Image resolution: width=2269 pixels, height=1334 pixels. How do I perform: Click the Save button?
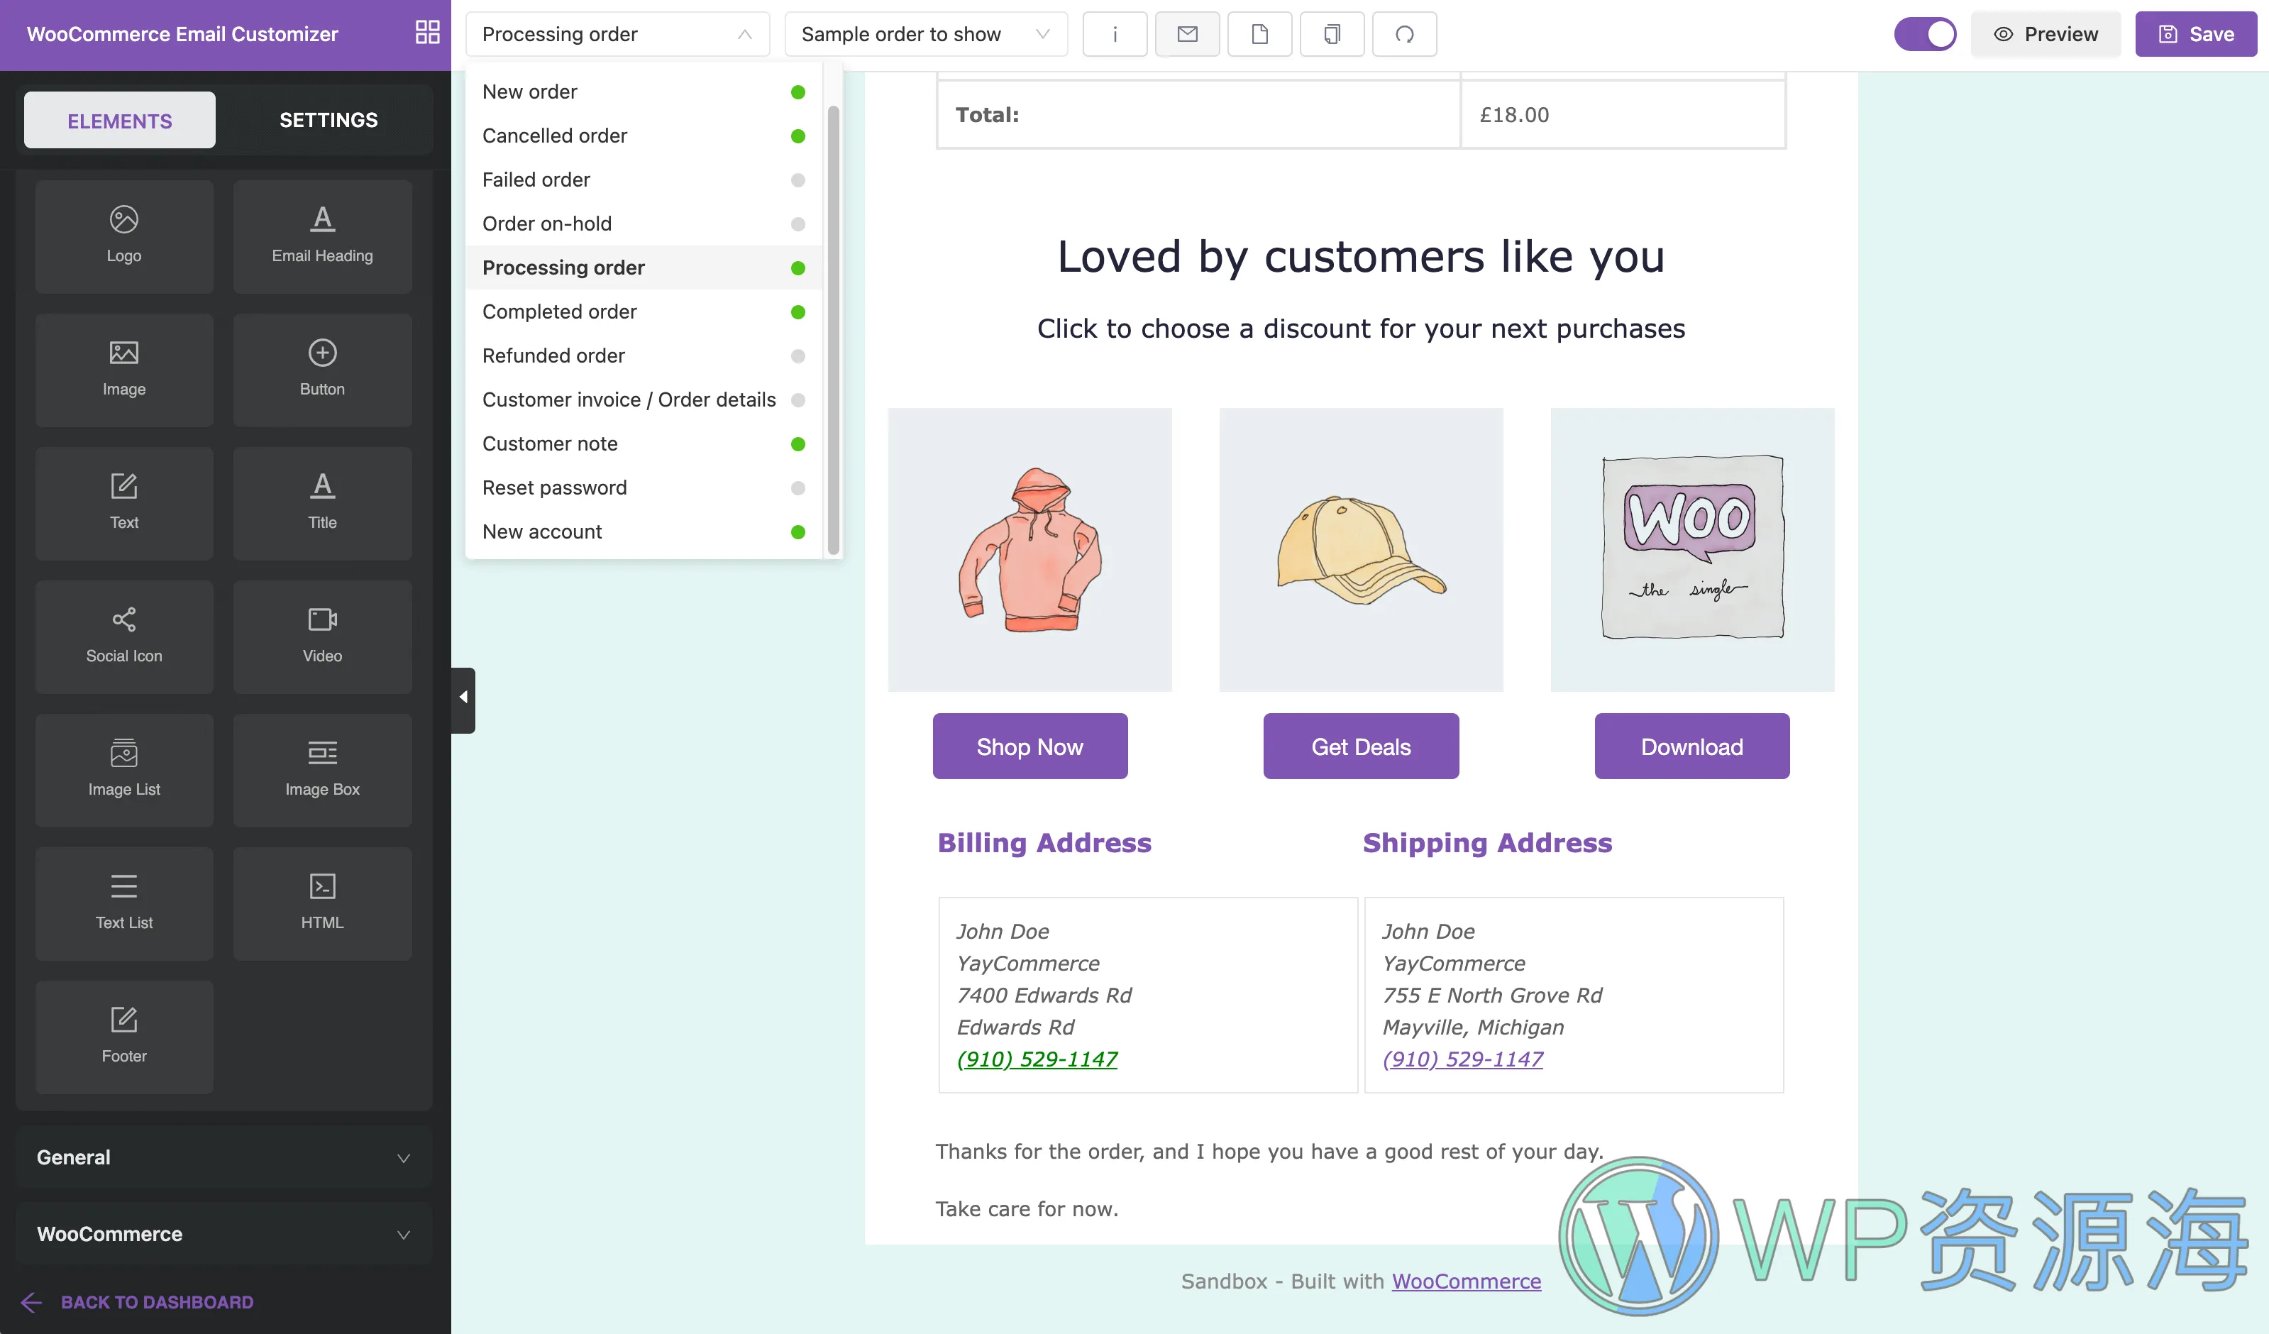(x=2196, y=33)
